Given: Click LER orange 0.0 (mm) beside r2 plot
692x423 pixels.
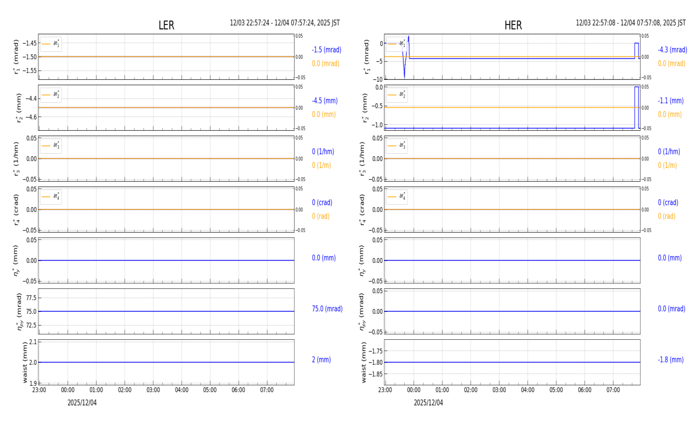Looking at the screenshot, I should (323, 115).
